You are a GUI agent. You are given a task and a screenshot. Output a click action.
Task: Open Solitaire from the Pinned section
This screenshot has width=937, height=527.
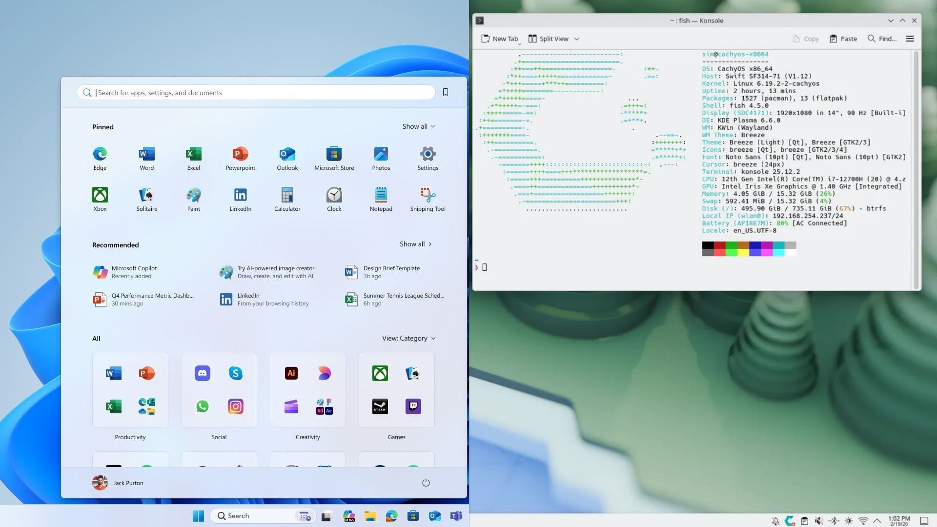pos(146,200)
